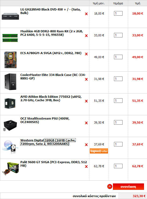Remove the AMD Athlon 7750X2 processor
Screen dimensions: 147x199
click(86, 101)
